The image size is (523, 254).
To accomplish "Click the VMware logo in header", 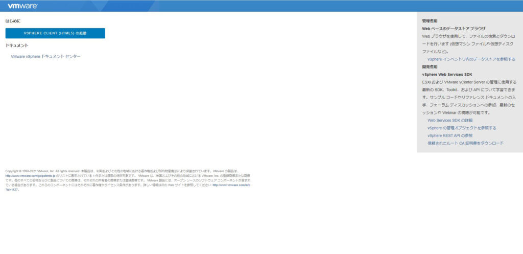I will point(22,6).
